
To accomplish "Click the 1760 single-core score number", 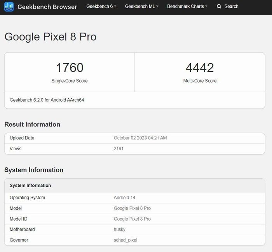I will 70,68.
